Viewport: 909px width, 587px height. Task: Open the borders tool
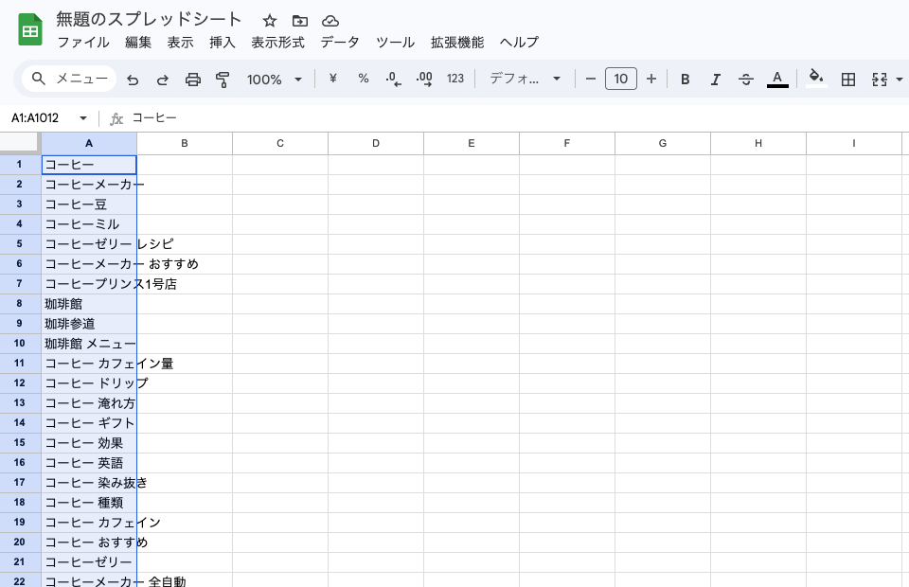(x=848, y=80)
